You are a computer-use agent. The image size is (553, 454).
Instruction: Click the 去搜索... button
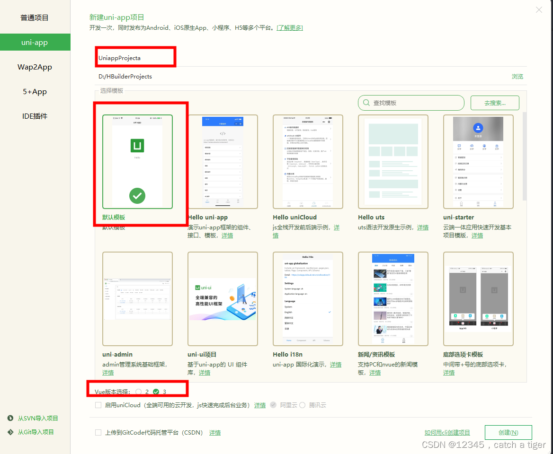point(495,103)
